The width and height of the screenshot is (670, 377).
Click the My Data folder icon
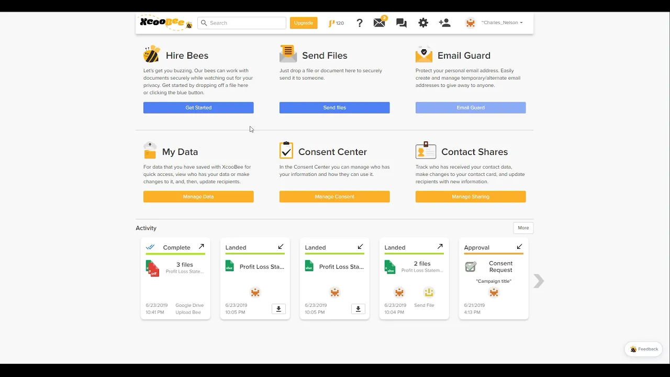click(x=150, y=150)
